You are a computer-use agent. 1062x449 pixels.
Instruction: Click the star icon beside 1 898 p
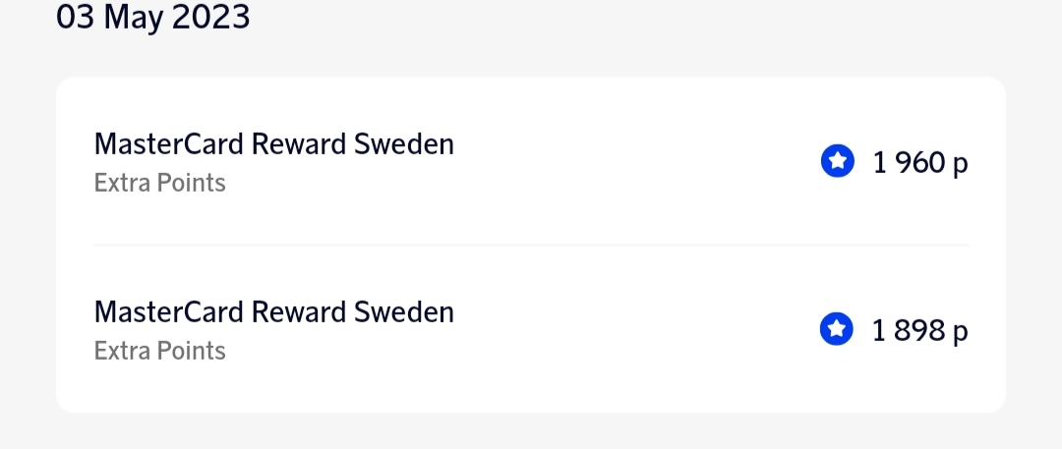click(837, 330)
